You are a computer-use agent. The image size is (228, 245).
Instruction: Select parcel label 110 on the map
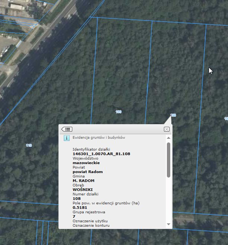click(29, 145)
